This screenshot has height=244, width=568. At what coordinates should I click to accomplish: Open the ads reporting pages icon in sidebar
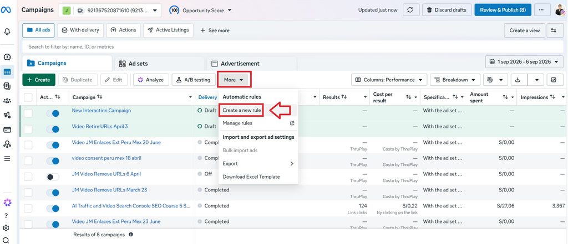click(x=7, y=86)
